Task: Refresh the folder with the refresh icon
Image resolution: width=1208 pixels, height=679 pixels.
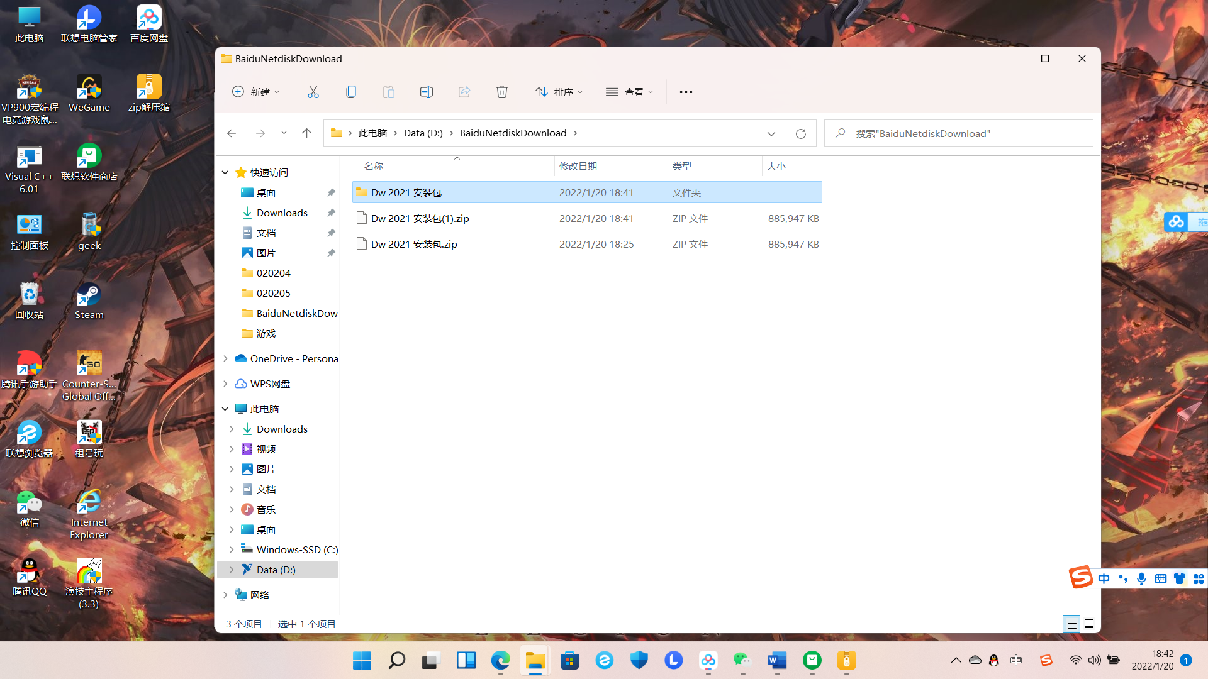Action: click(x=800, y=133)
